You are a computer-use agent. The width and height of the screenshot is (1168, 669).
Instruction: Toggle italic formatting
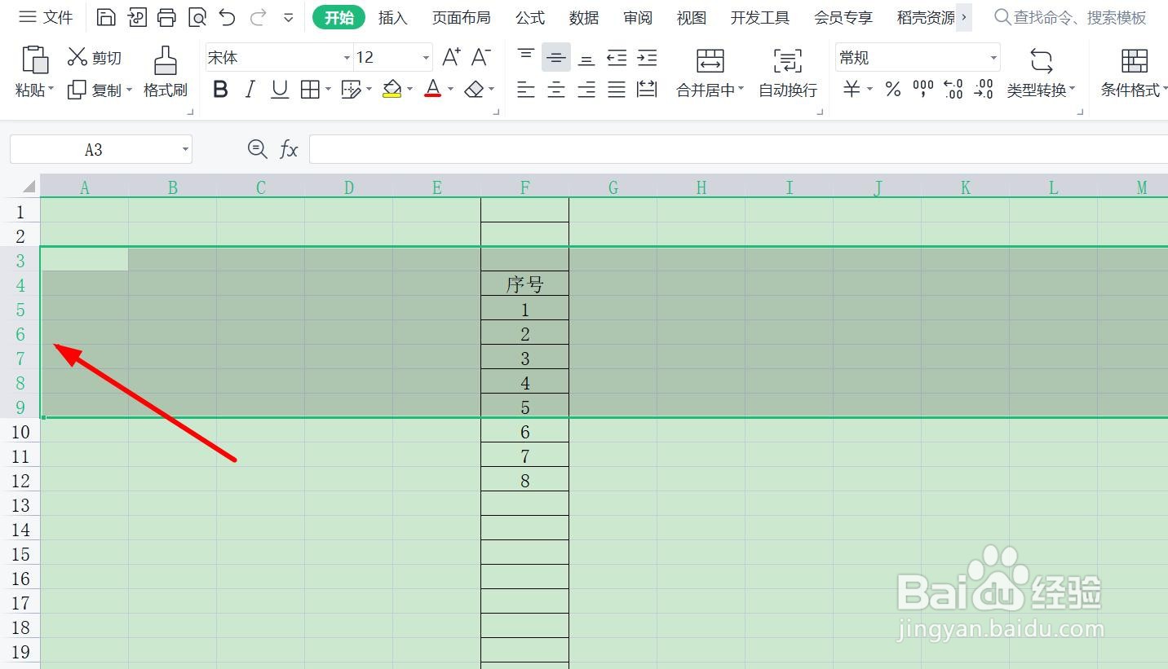[x=250, y=90]
